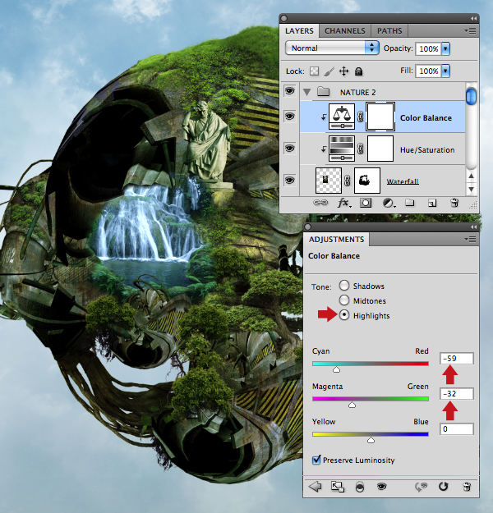
Task: Select the Waterfall layer name
Action: [403, 181]
